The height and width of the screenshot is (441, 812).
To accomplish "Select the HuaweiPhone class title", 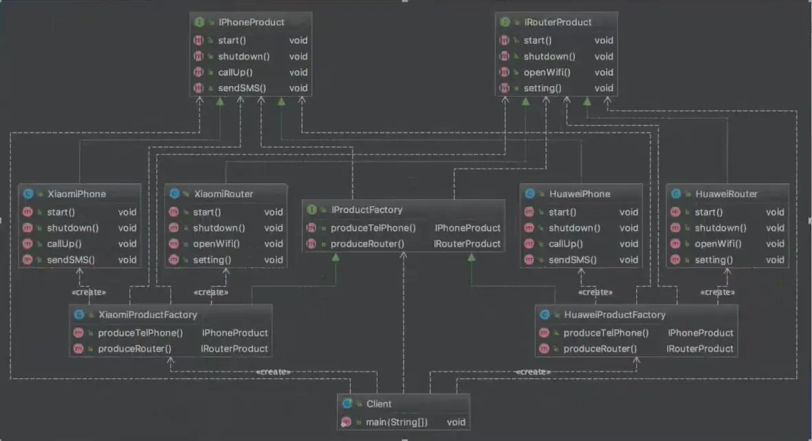I will 580,194.
